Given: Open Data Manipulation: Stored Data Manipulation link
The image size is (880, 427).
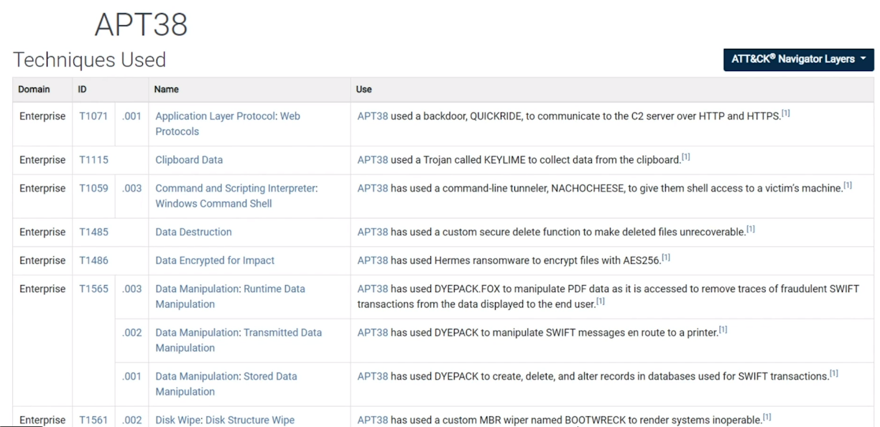Looking at the screenshot, I should coord(226,384).
